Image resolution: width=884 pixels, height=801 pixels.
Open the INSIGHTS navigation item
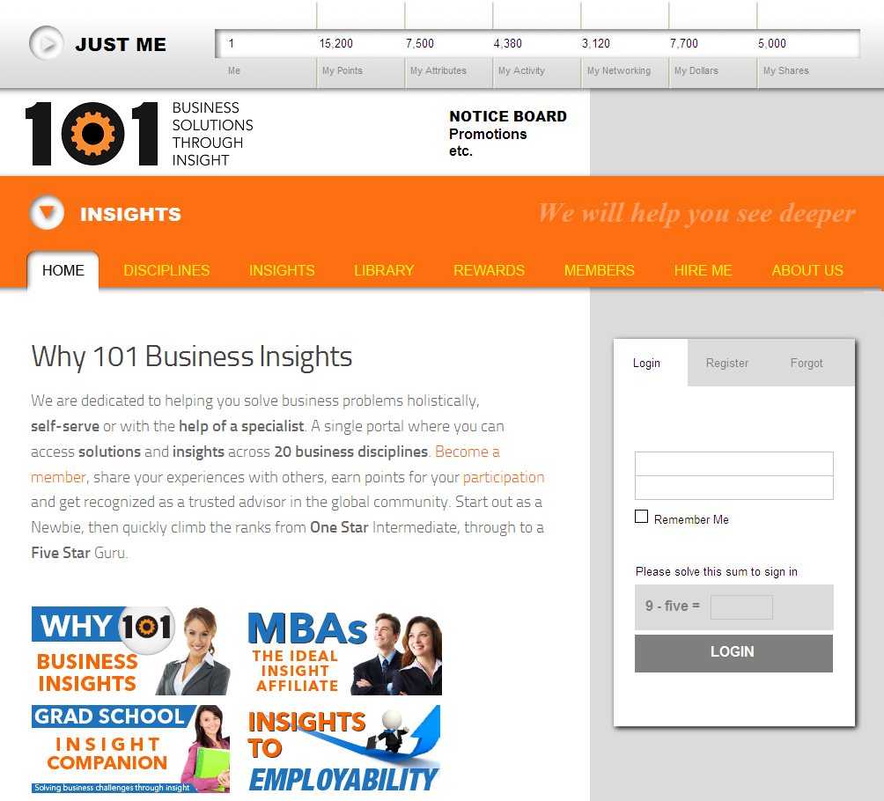(282, 270)
